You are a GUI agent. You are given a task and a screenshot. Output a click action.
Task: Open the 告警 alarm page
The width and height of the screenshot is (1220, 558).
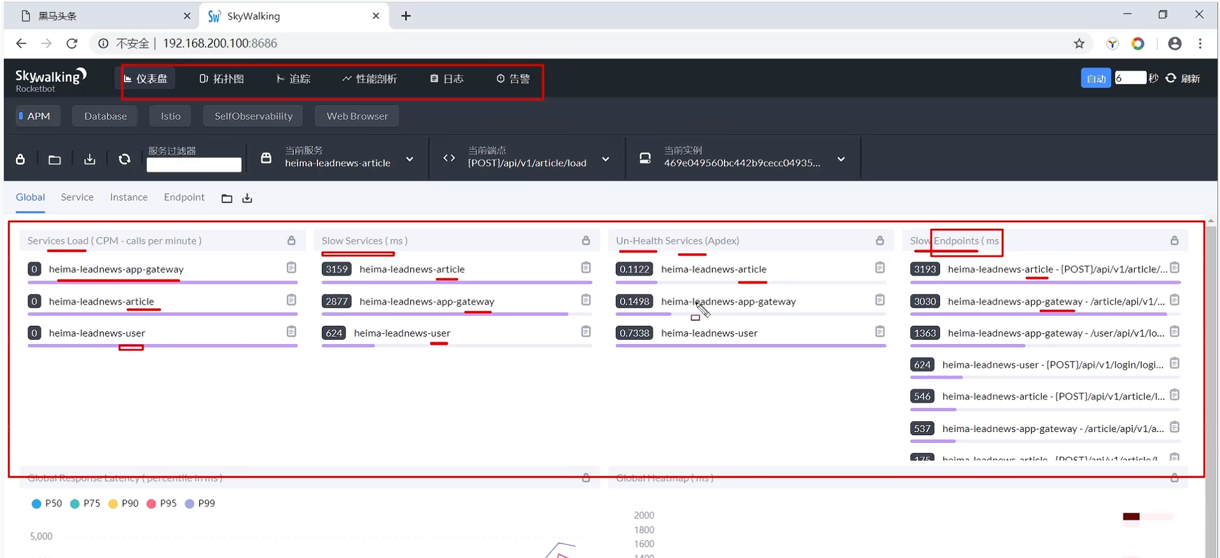(x=513, y=79)
